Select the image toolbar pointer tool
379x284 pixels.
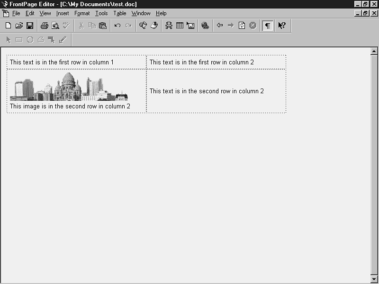point(9,40)
